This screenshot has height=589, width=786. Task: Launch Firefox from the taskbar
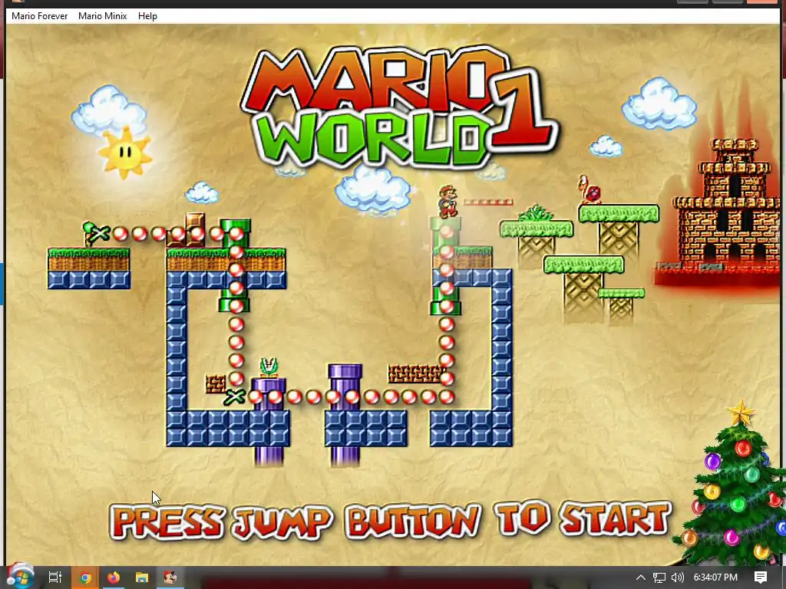pyautogui.click(x=114, y=577)
